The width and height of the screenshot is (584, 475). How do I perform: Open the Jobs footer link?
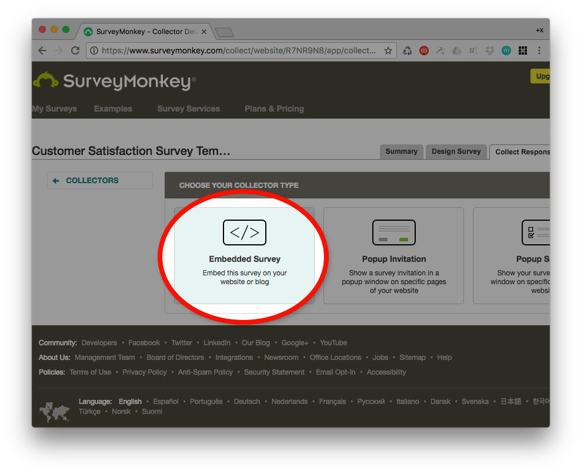tap(381, 358)
